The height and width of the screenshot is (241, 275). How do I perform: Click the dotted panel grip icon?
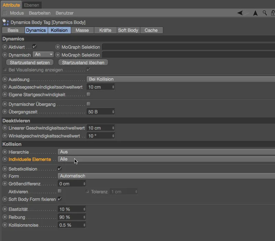pyautogui.click(x=5, y=13)
